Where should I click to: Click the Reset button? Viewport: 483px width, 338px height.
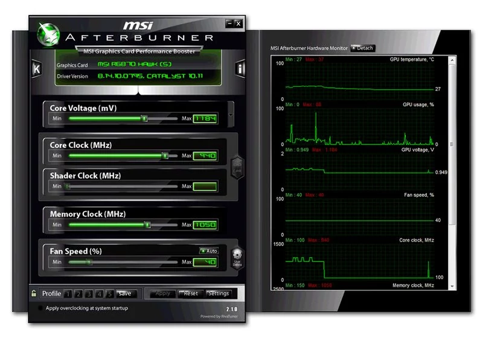coord(191,294)
